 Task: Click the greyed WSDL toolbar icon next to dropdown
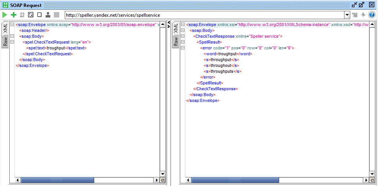[x=355, y=15]
